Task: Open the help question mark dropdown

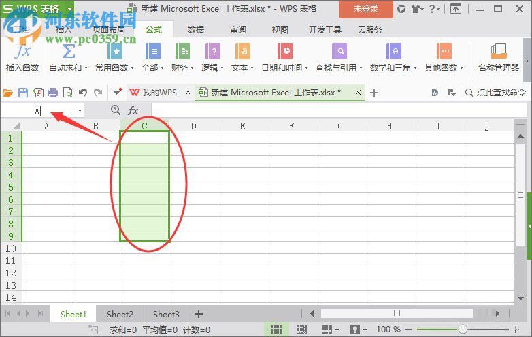Action: click(x=433, y=9)
